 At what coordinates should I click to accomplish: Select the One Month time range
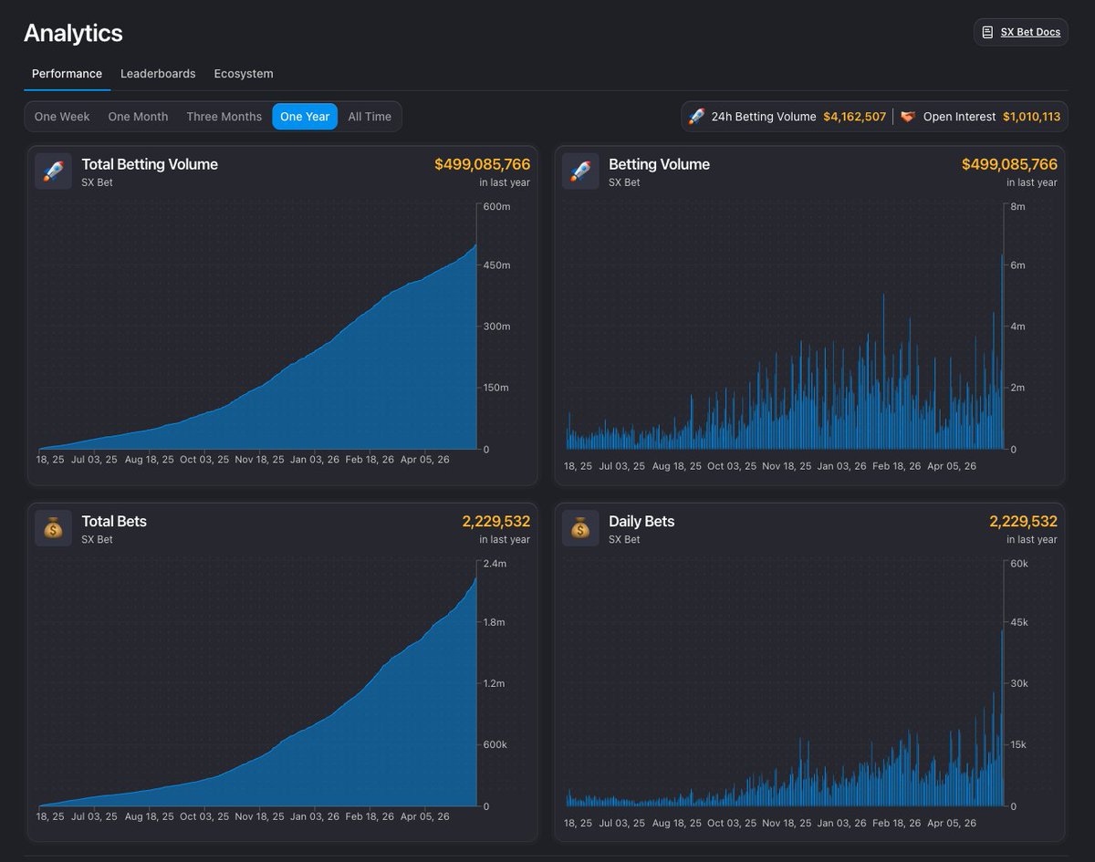point(138,117)
